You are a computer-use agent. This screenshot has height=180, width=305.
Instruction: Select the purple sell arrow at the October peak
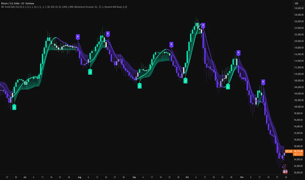coord(203,25)
